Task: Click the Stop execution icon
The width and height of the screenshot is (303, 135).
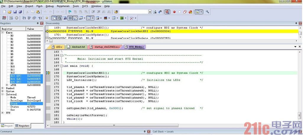Action: 17,18
